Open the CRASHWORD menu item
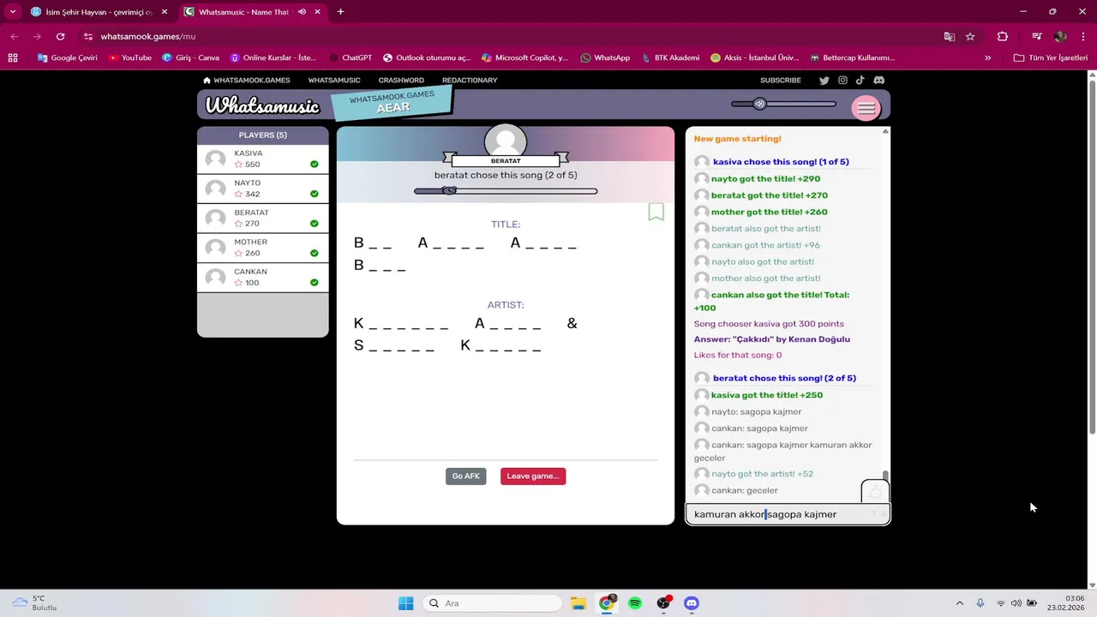This screenshot has height=617, width=1097. pyautogui.click(x=401, y=81)
